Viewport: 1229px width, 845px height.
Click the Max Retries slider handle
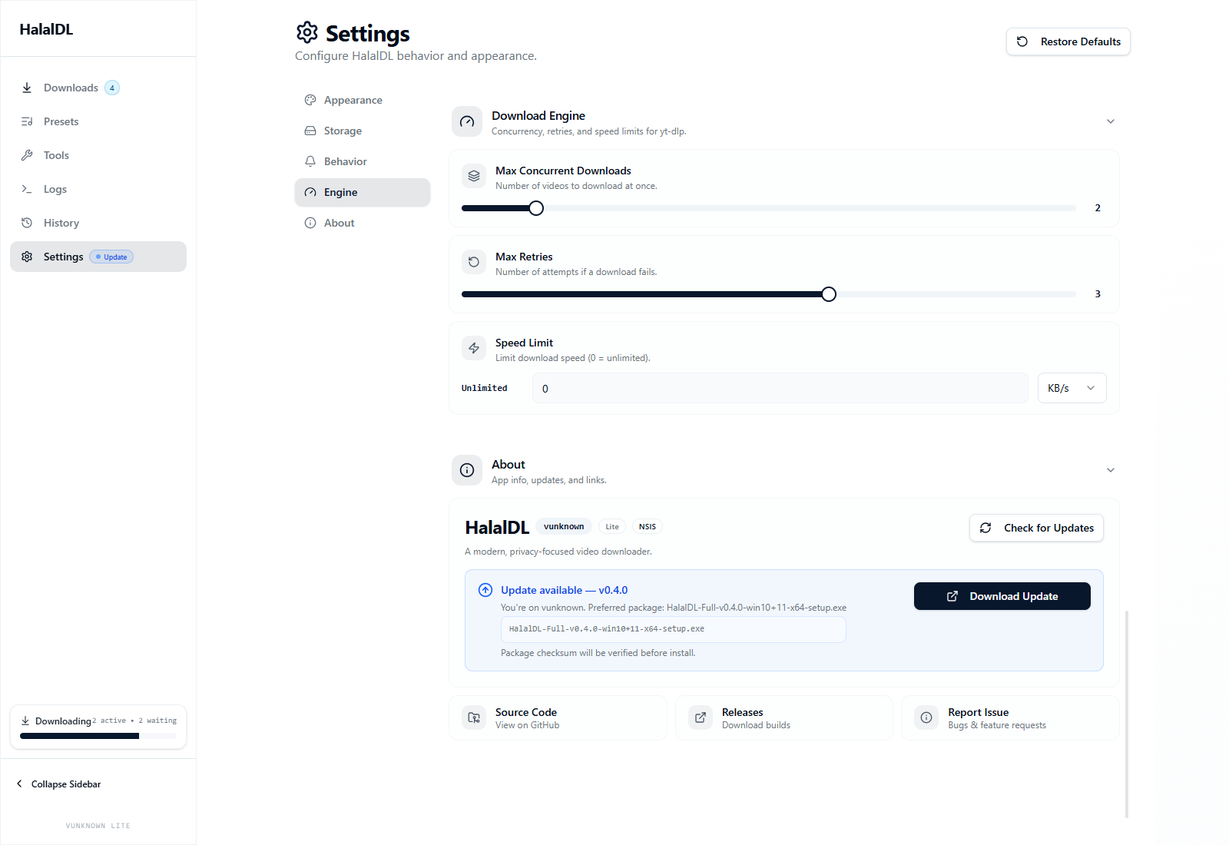pos(828,294)
